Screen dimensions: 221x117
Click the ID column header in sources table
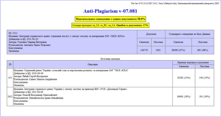point(10,65)
